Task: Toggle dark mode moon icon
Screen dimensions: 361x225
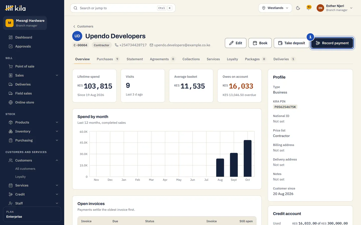Action: tap(298, 8)
